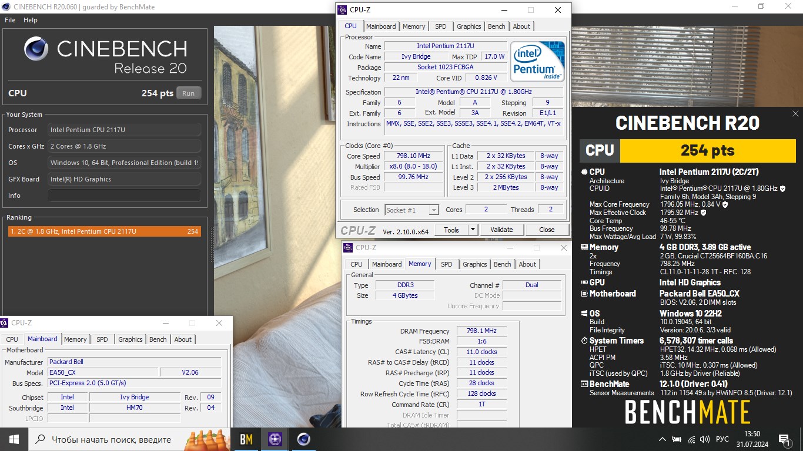
Task: Open About tab in CPU-Z Mainboard window
Action: 183,339
